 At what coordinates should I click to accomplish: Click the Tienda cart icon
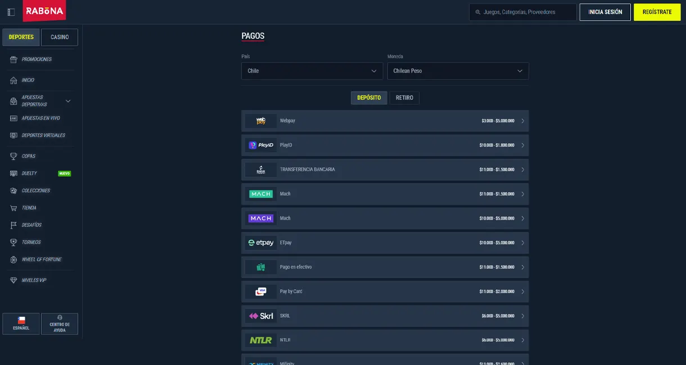point(13,208)
